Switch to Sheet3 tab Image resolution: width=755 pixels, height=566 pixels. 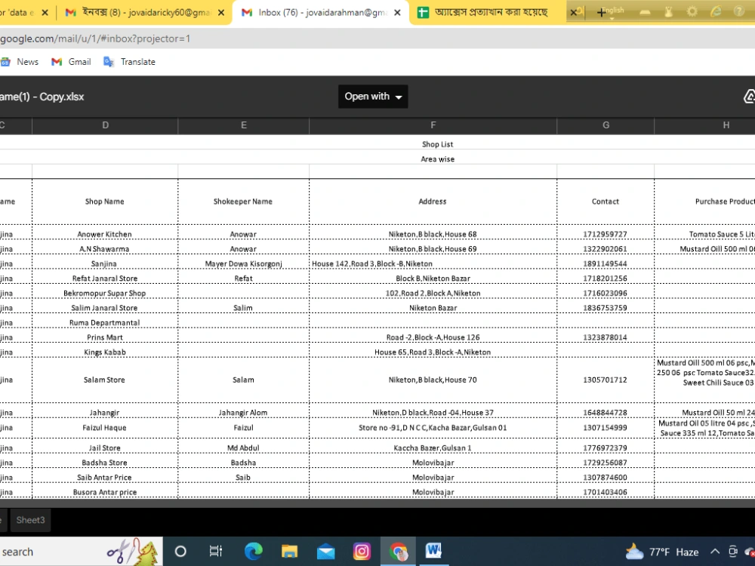pos(30,520)
